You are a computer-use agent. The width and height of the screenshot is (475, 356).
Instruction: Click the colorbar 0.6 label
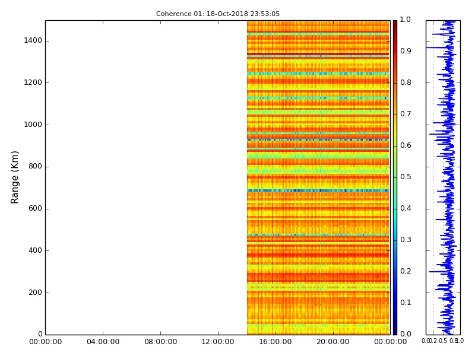coord(406,145)
